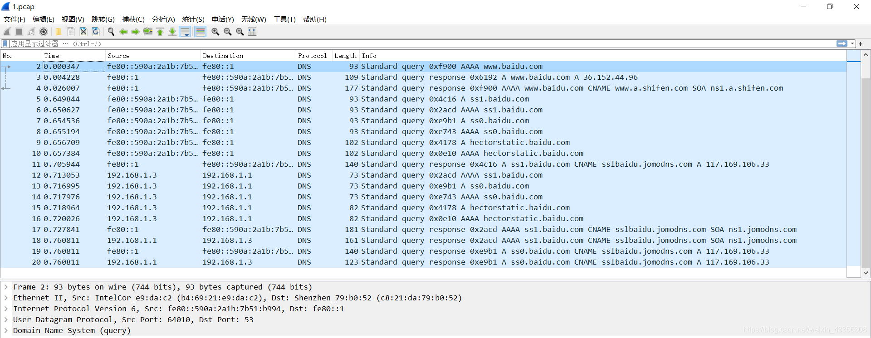
Task: Close the capture file icon
Action: pos(83,32)
